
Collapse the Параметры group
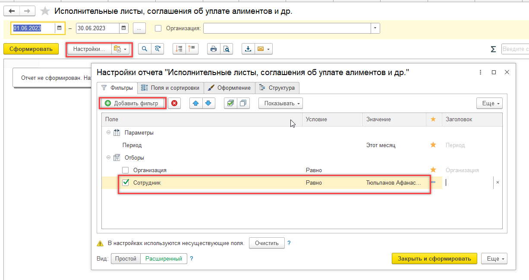click(108, 132)
